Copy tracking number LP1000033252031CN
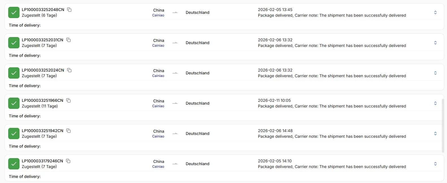The image size is (447, 183). [x=68, y=40]
